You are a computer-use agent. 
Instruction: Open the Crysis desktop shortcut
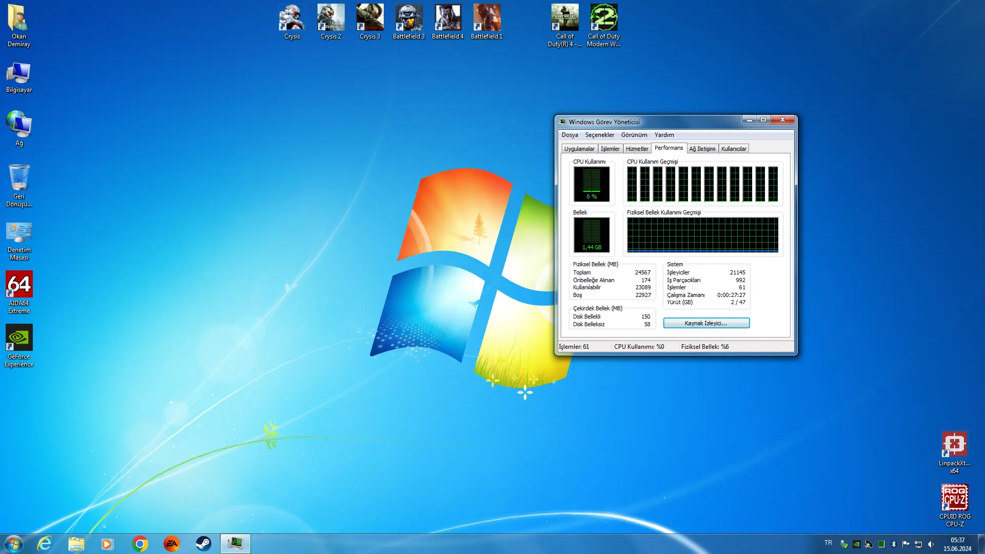pyautogui.click(x=292, y=22)
